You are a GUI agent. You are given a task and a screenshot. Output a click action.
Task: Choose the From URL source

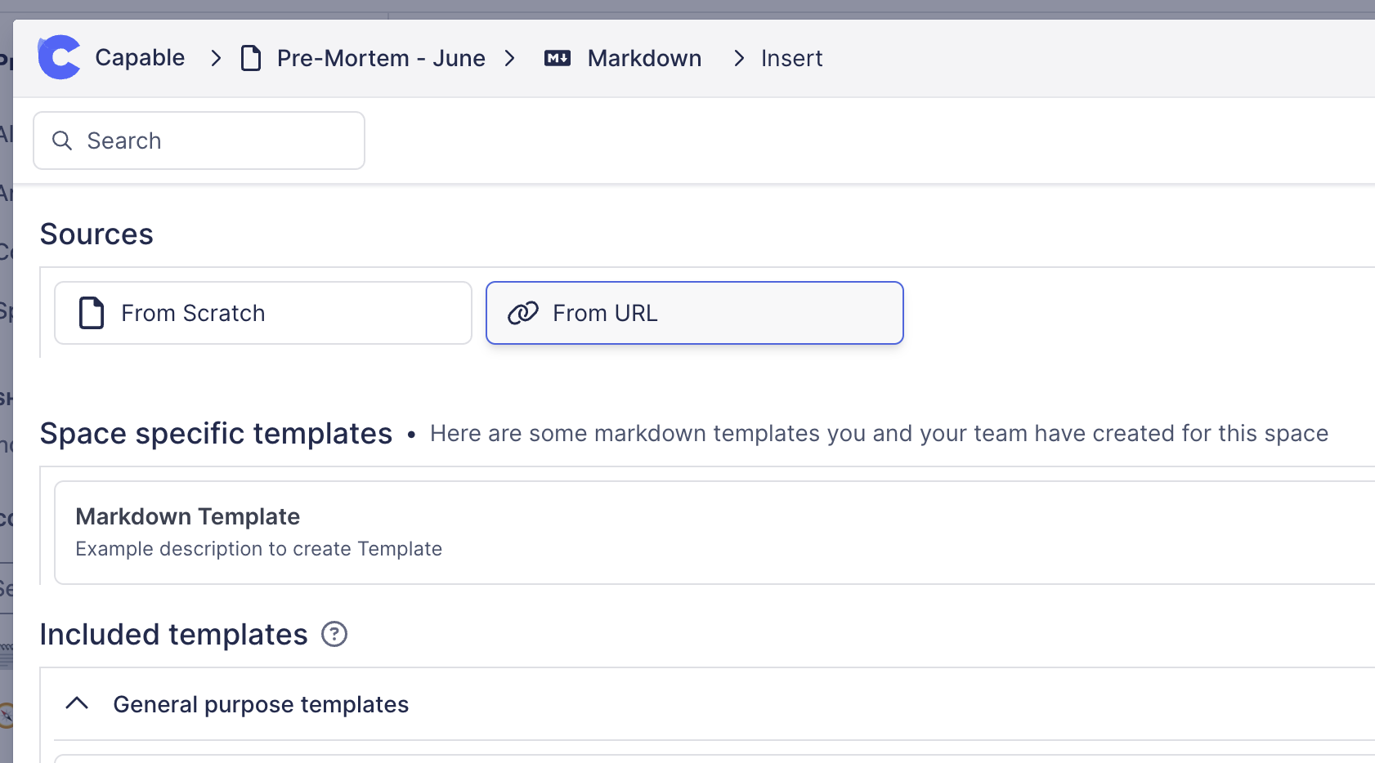pos(694,313)
